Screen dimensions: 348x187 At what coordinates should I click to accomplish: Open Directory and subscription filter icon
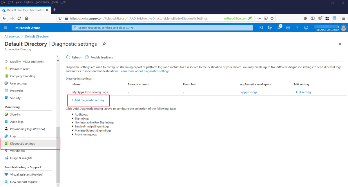point(270,28)
